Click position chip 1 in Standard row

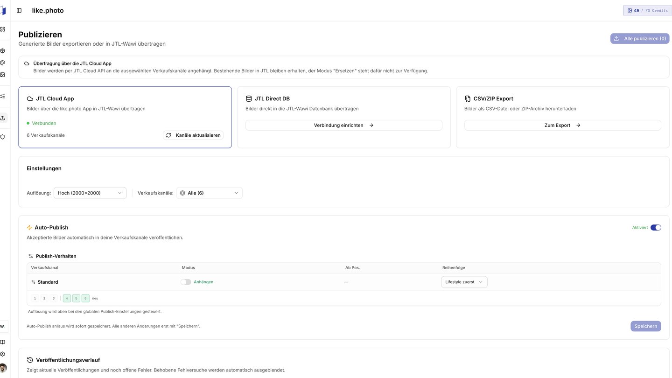pyautogui.click(x=35, y=298)
